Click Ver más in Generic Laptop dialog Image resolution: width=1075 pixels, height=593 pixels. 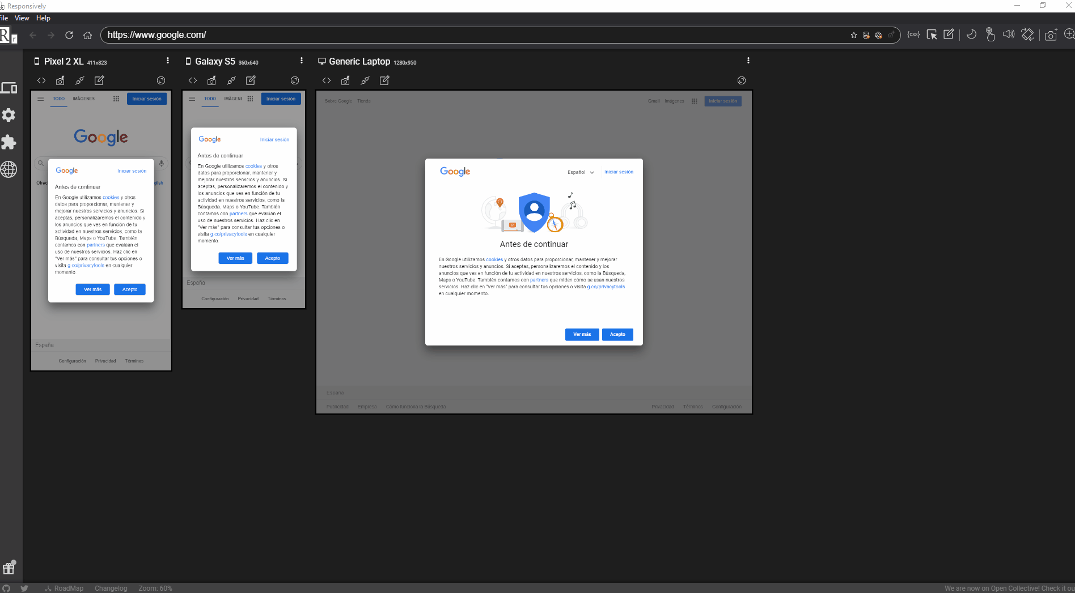click(x=582, y=334)
